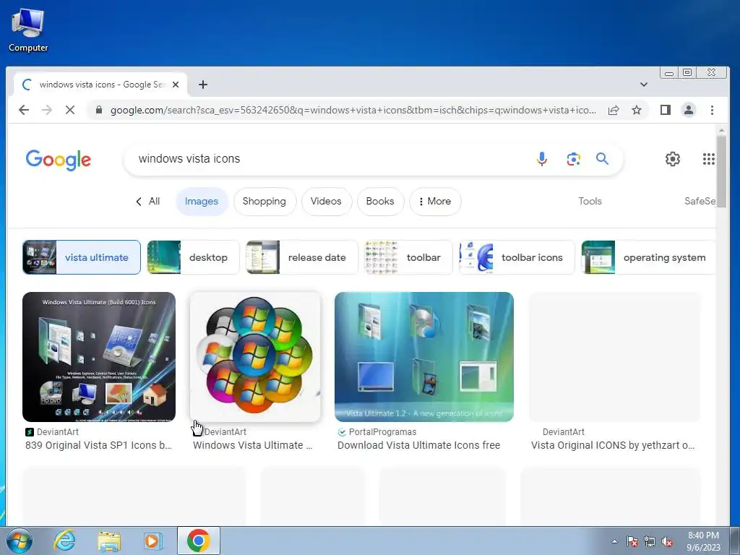This screenshot has width=740, height=555.
Task: Click the scrollbar up arrow
Action: [721, 130]
